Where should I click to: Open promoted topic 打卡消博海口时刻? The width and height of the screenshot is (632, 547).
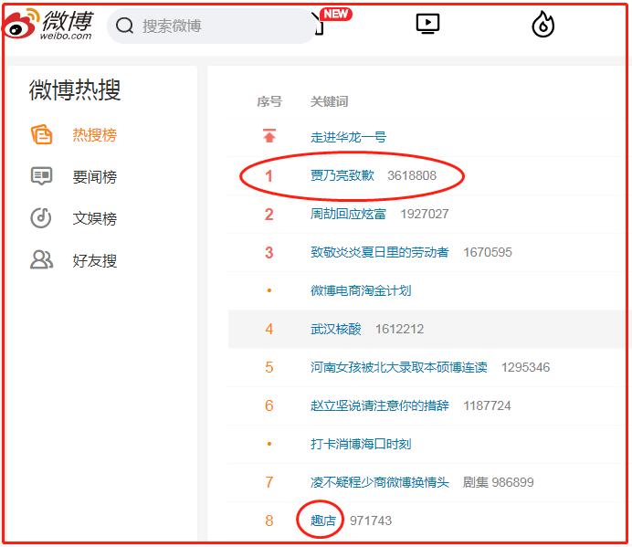[x=361, y=444]
